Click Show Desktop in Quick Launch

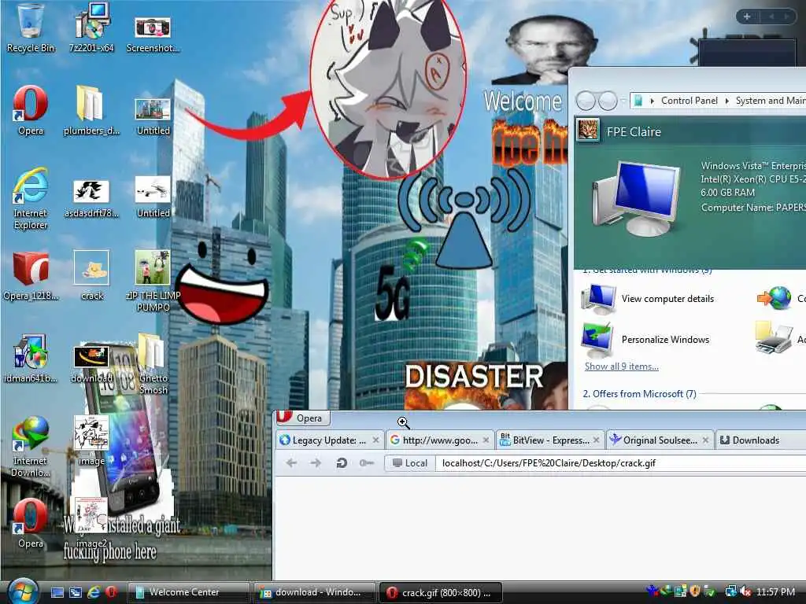pos(57,592)
